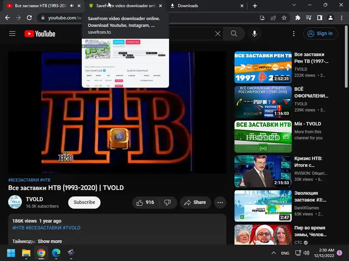This screenshot has height=261, width=349.
Task: Open more actions ellipsis under video
Action: point(220,203)
